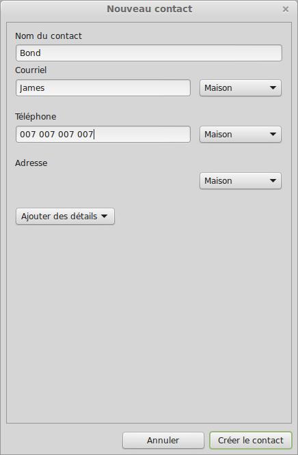Screen dimensions: 298x455
Task: Expand the Ajouter des détails menu button
Action: click(65, 216)
